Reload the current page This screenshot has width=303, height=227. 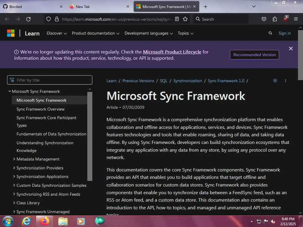tap(28, 19)
